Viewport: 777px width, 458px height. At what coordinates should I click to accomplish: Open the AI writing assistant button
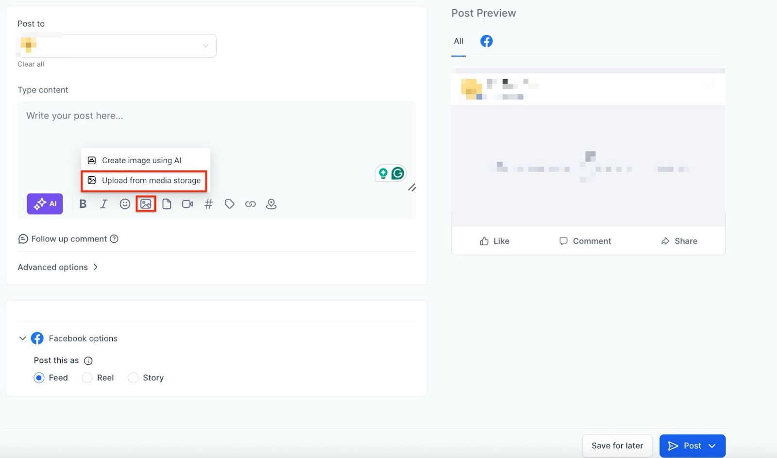pos(45,204)
